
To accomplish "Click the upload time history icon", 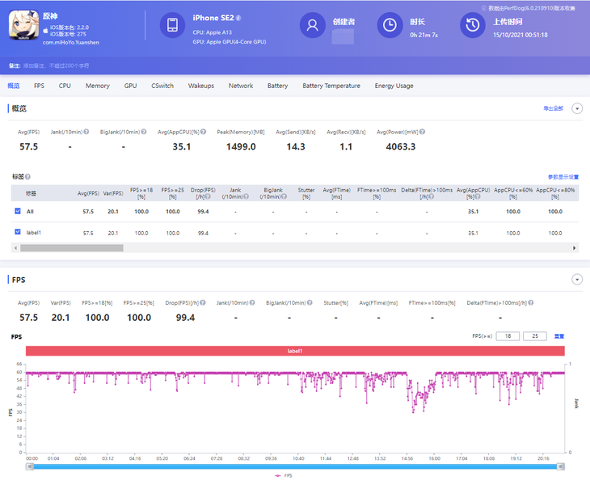I will pos(473,26).
